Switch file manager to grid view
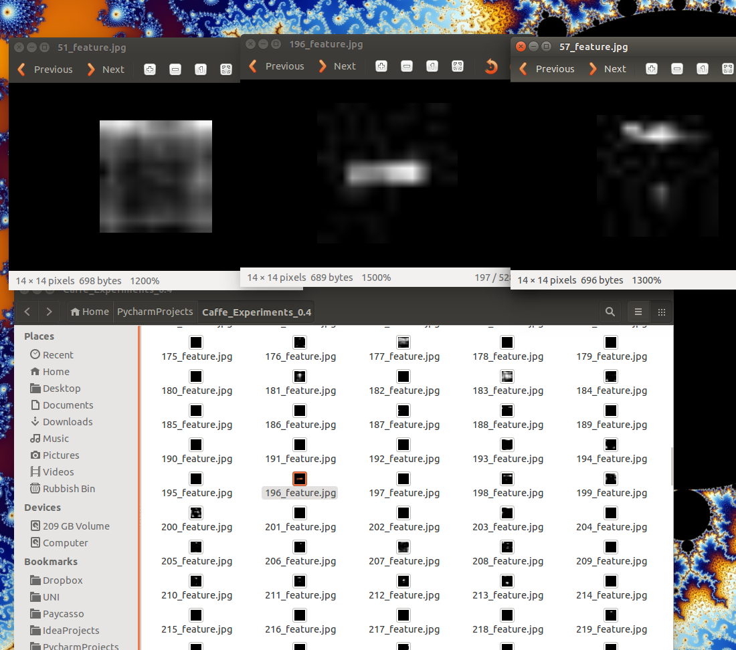Viewport: 736px width, 650px height. [x=661, y=312]
